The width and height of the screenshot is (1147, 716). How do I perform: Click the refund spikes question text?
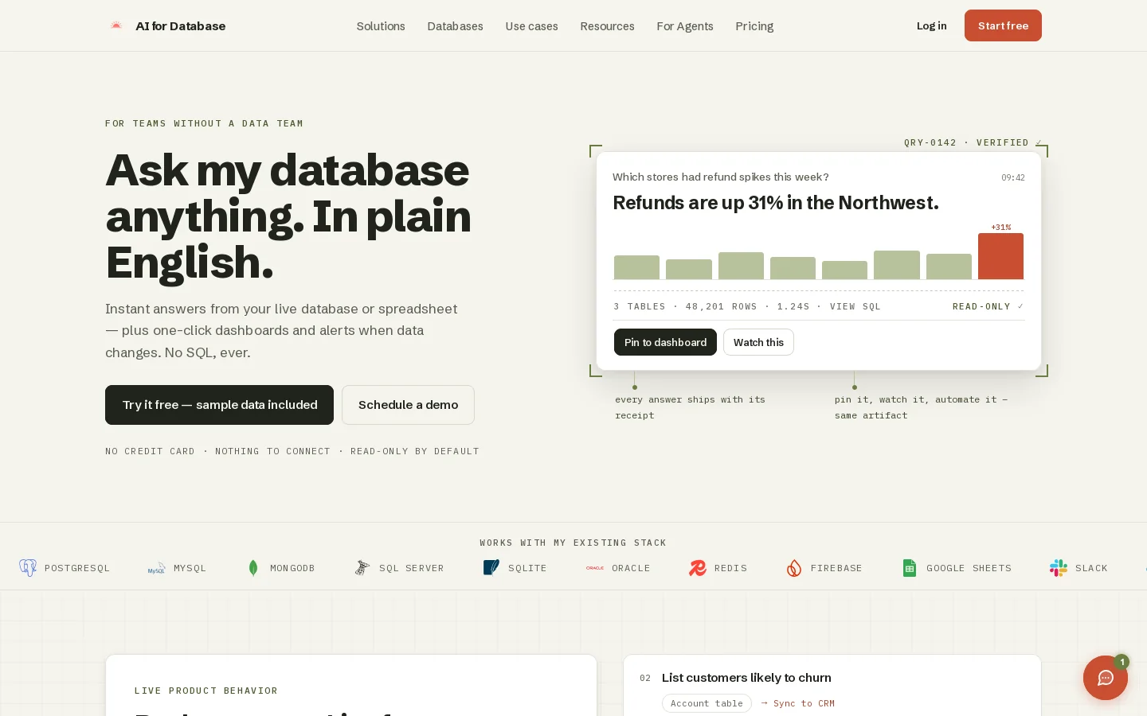721,177
